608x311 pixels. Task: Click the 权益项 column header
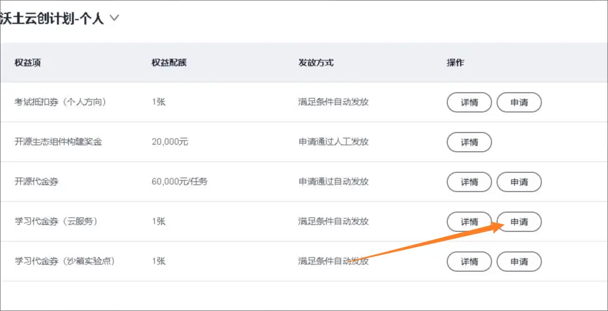pyautogui.click(x=28, y=63)
